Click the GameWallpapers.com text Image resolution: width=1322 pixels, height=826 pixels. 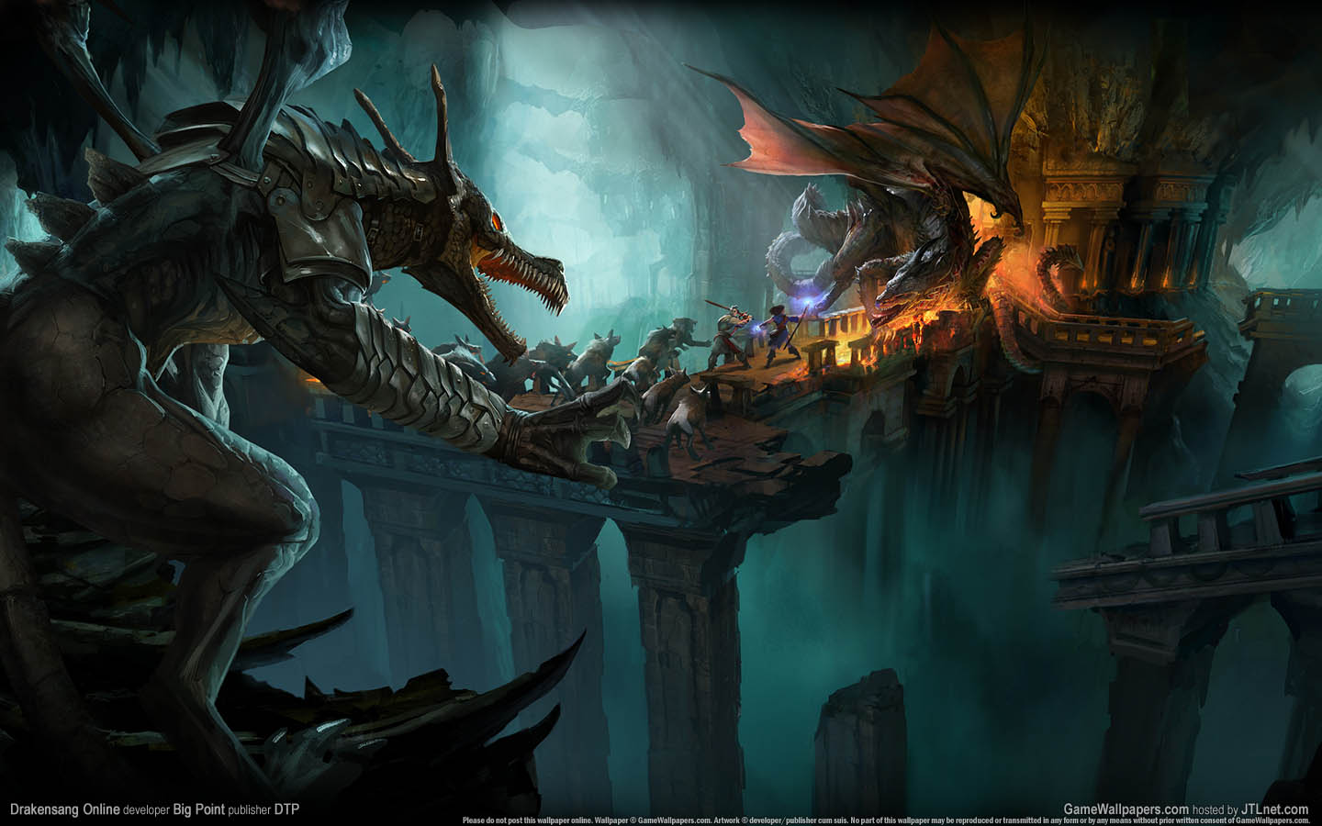click(1126, 809)
